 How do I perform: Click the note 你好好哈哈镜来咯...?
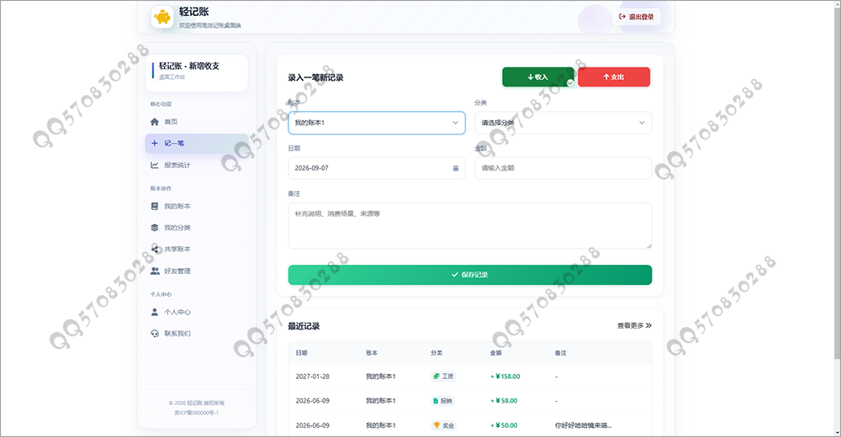point(583,425)
